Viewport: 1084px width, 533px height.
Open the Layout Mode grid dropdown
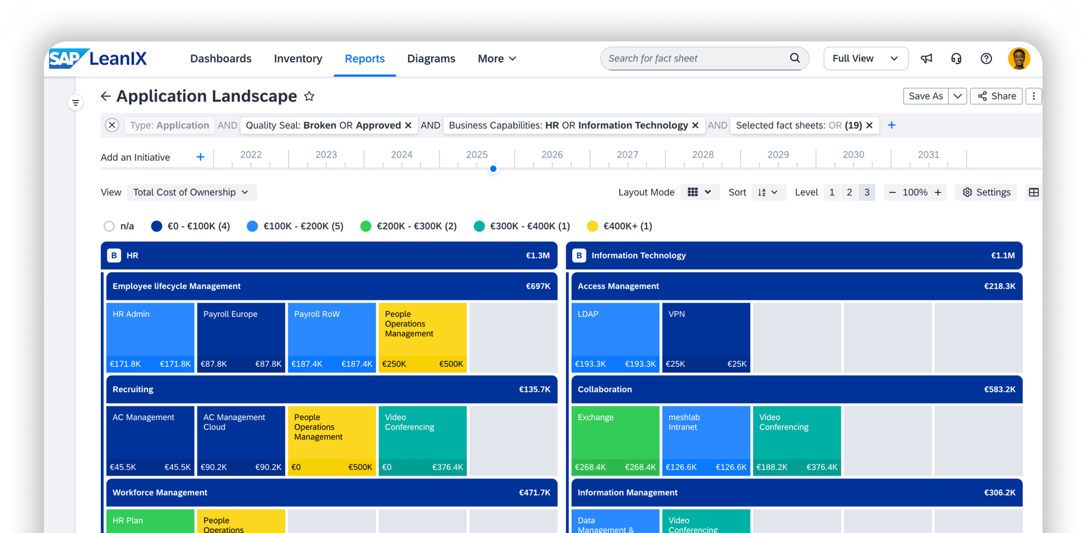[x=699, y=192]
